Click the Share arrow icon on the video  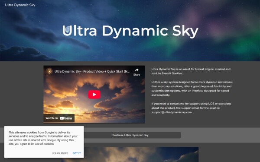[x=136, y=70]
